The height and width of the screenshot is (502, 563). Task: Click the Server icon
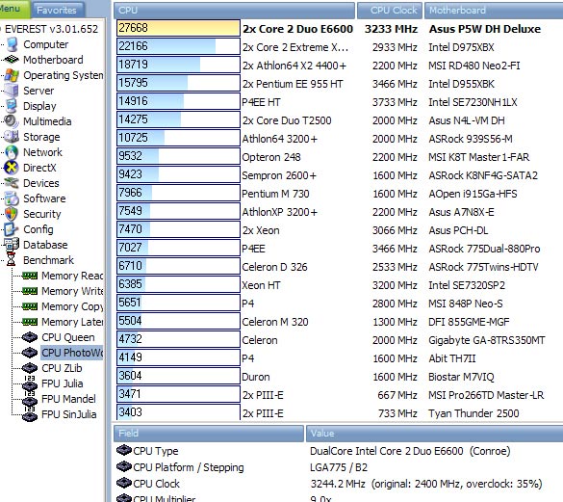tap(12, 91)
